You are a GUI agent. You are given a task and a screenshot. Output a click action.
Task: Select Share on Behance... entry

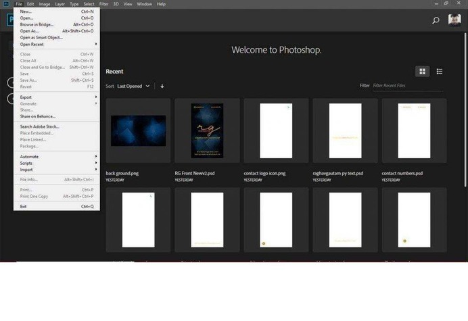(x=57, y=116)
